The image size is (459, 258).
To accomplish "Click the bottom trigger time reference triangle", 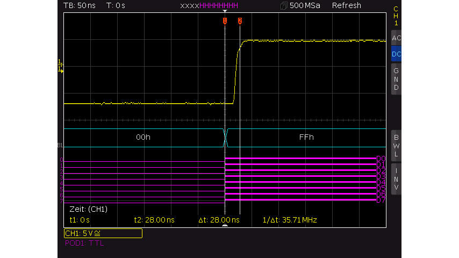I will 225,226.
